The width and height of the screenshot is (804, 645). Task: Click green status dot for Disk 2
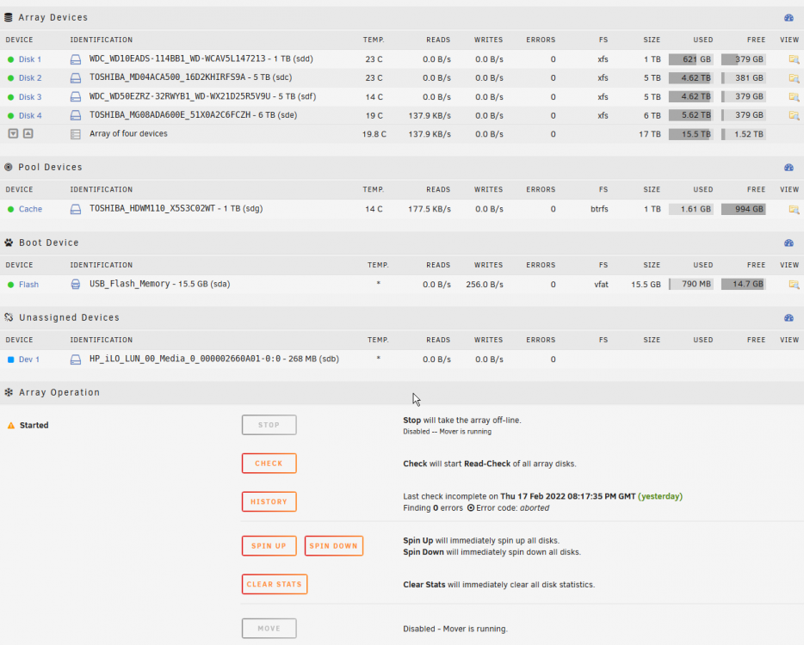(x=10, y=78)
